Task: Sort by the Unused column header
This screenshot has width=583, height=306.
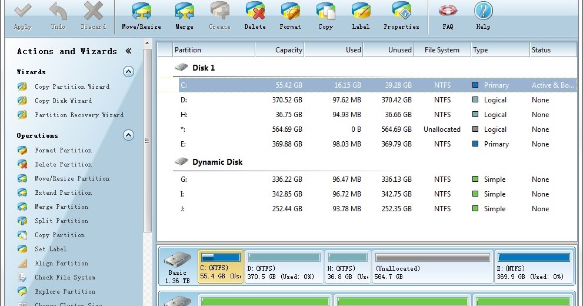Action: click(388, 50)
